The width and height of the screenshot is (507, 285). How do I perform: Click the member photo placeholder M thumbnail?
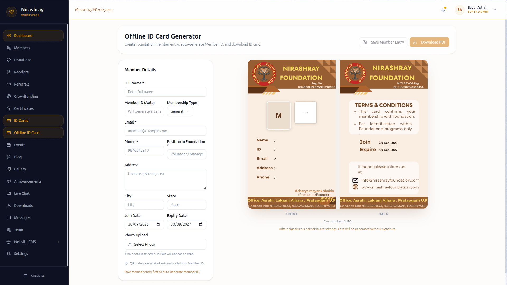[279, 116]
